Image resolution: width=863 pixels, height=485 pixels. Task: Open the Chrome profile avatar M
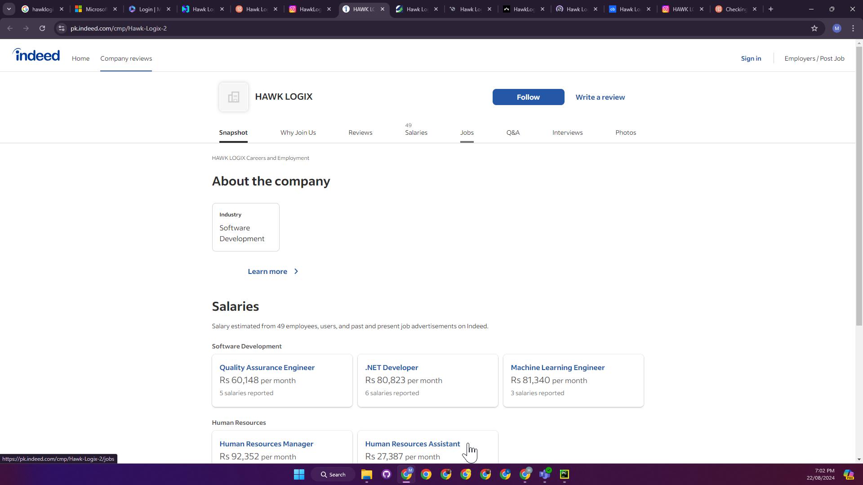tap(836, 28)
